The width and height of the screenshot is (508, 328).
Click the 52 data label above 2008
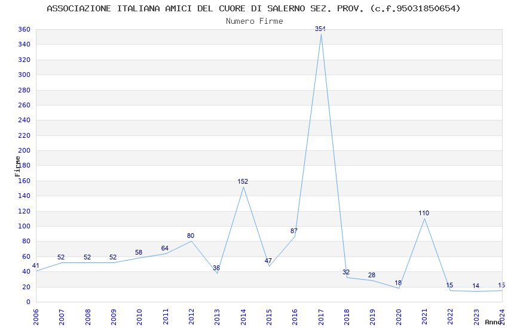point(87,258)
